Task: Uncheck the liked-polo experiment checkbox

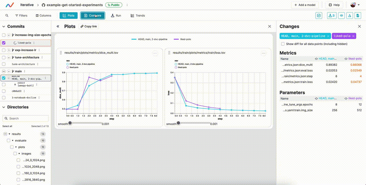Action: tap(3, 43)
